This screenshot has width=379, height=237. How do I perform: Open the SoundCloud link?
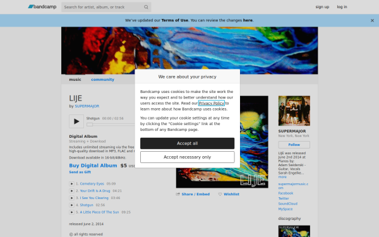[x=288, y=204]
